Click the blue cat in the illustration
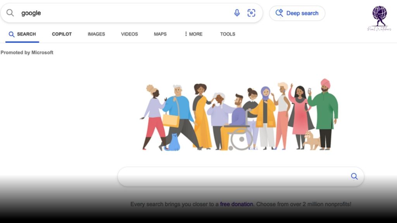 tap(173, 142)
